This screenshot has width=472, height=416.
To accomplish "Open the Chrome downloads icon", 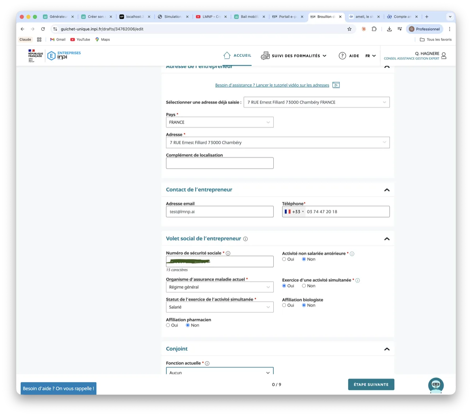I will pos(389,29).
